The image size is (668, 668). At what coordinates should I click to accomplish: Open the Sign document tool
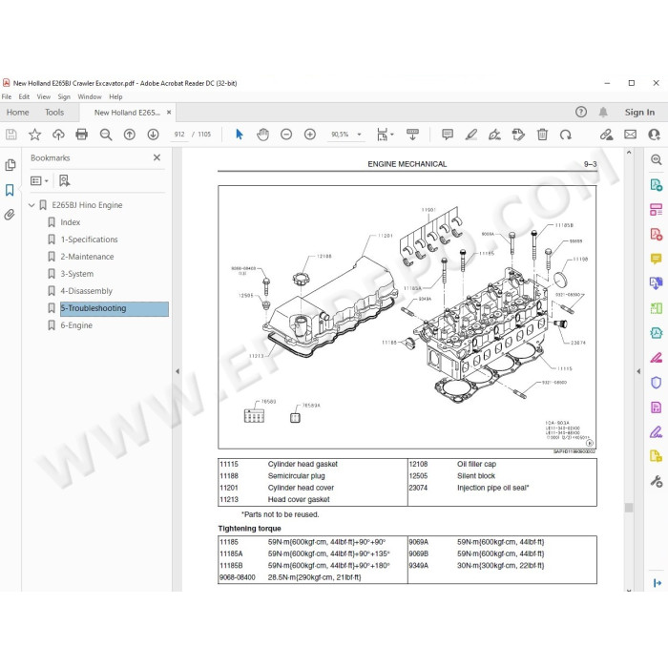pos(494,135)
